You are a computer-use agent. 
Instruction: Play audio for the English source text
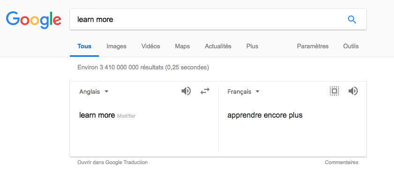pos(186,91)
